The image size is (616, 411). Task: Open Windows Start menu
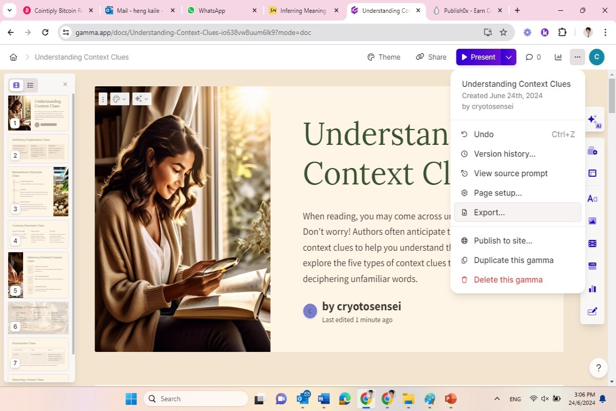point(131,399)
